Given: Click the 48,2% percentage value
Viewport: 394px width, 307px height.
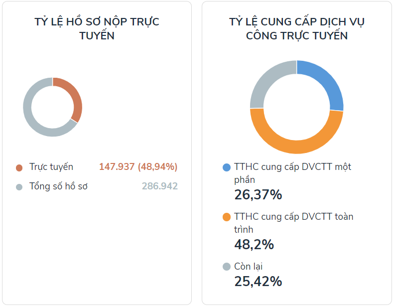Looking at the screenshot, I should [254, 244].
